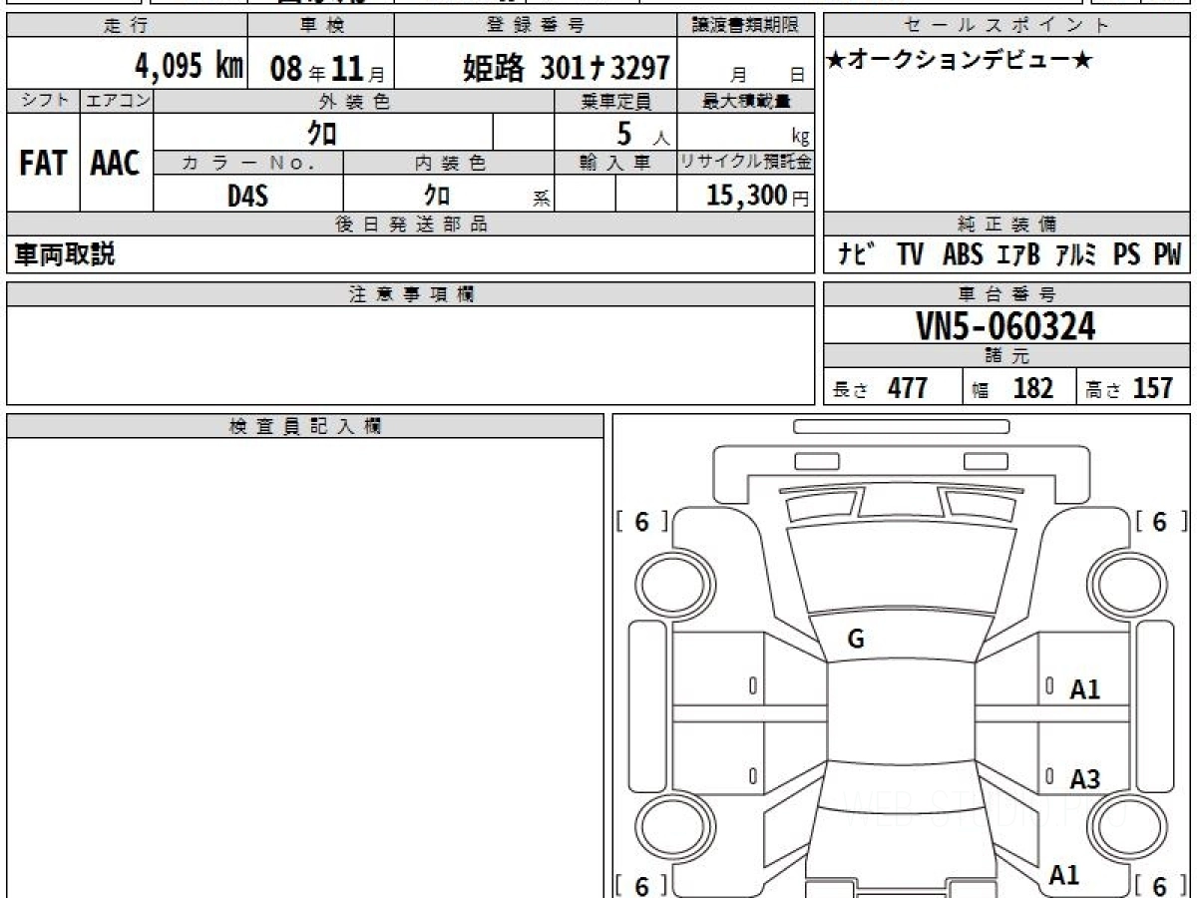Viewport: 1197px width, 898px height.
Task: Click the 最大積載量 header
Action: 746,101
